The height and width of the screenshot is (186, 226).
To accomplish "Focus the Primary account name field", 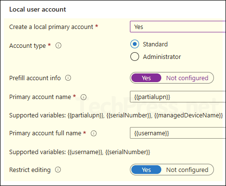I will [178, 97].
